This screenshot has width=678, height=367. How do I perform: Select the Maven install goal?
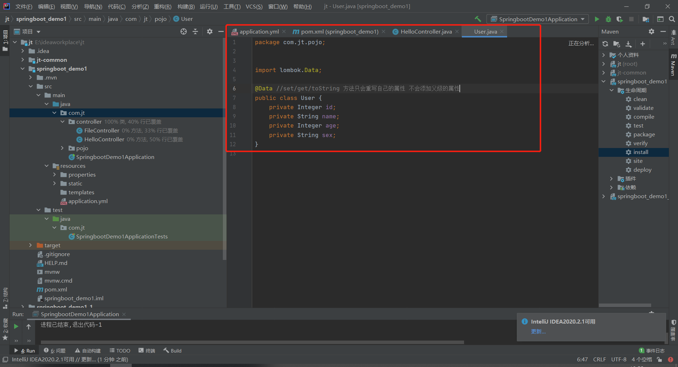click(641, 152)
